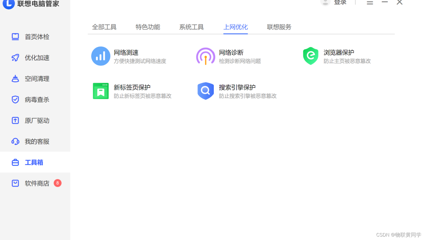Image resolution: width=425 pixels, height=240 pixels.
Task: Minimize the window
Action: pyautogui.click(x=385, y=2)
